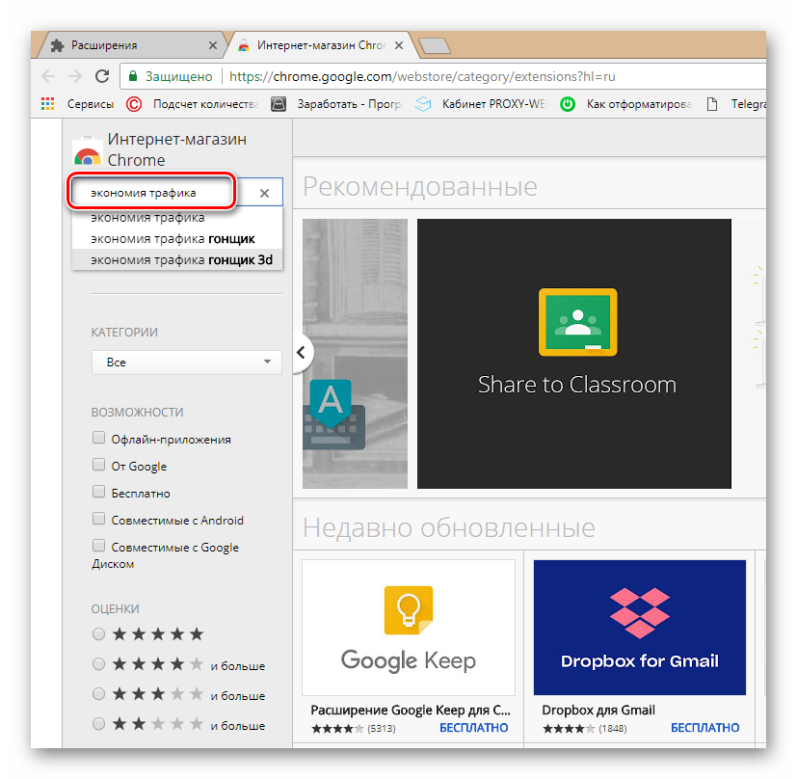Clear the search field with the X

pos(264,193)
